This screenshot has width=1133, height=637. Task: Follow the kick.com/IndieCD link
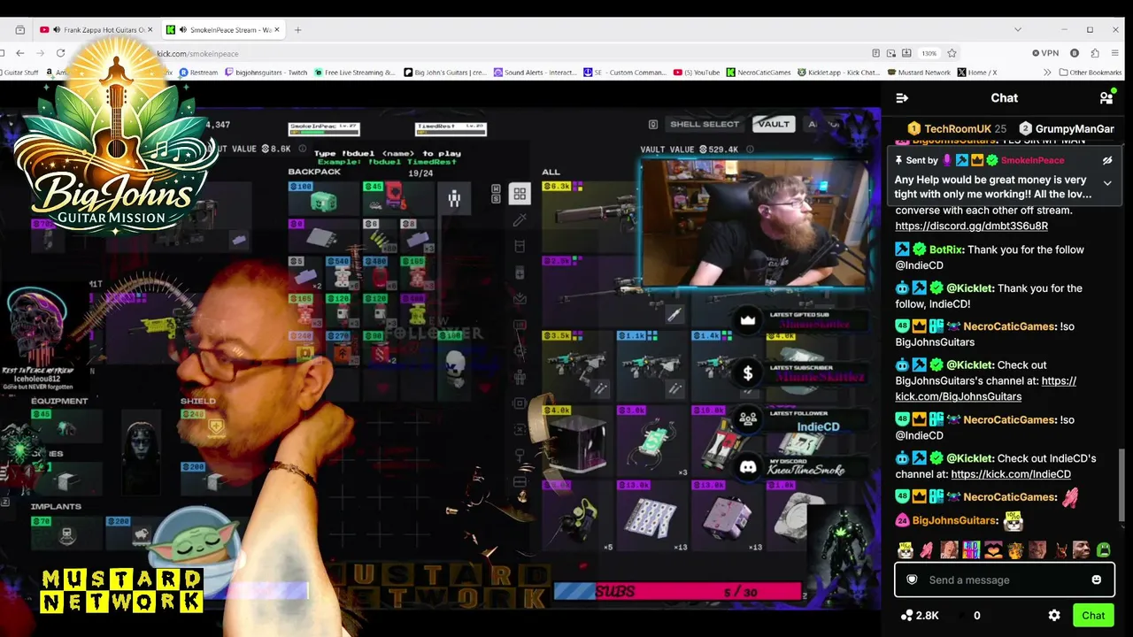1011,474
